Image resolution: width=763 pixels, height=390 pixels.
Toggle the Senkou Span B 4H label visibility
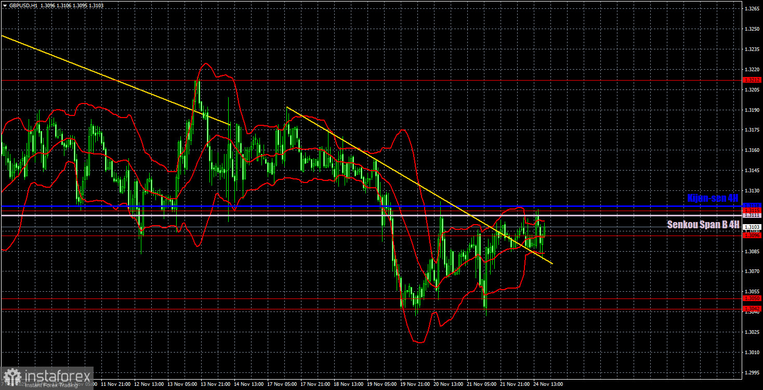[703, 225]
